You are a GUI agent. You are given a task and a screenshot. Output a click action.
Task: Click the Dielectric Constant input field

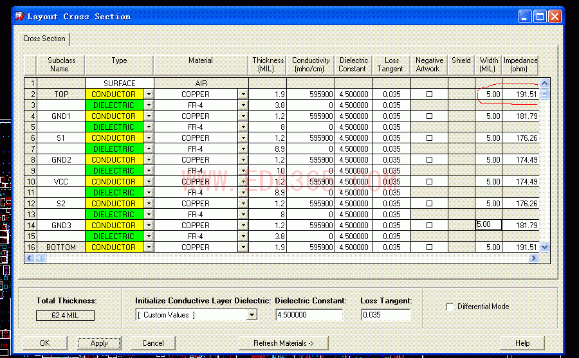pos(308,315)
